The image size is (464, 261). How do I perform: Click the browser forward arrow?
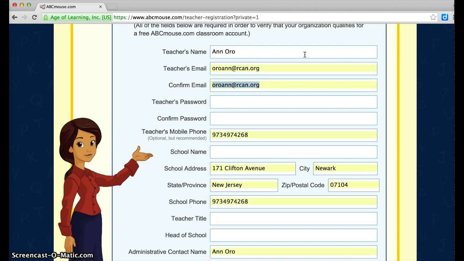pos(24,17)
